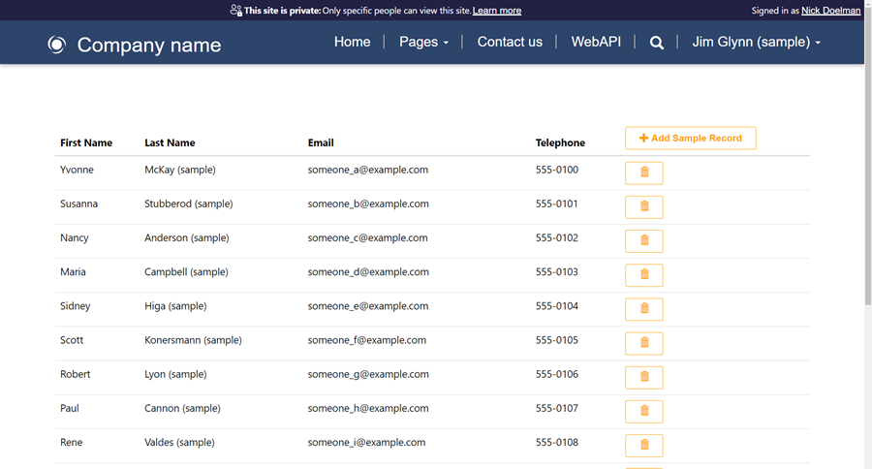Screen dimensions: 872x469
Task: Select email someone_b@example.com
Action: [368, 203]
